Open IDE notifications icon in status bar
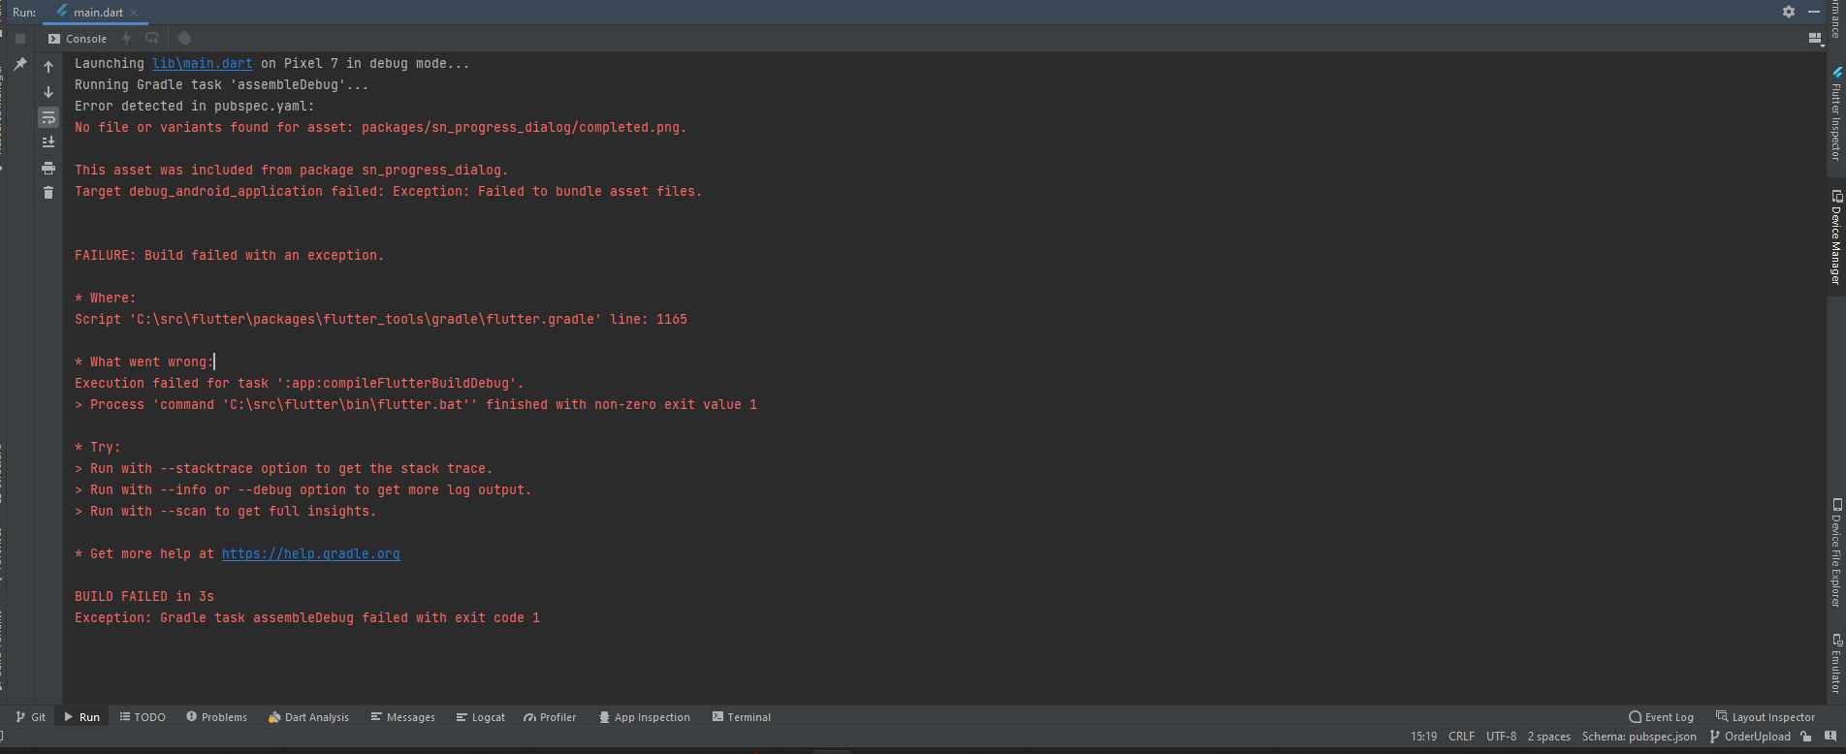Image resolution: width=1846 pixels, height=754 pixels. (x=1830, y=737)
